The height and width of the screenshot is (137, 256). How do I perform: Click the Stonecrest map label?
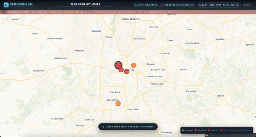(191, 91)
